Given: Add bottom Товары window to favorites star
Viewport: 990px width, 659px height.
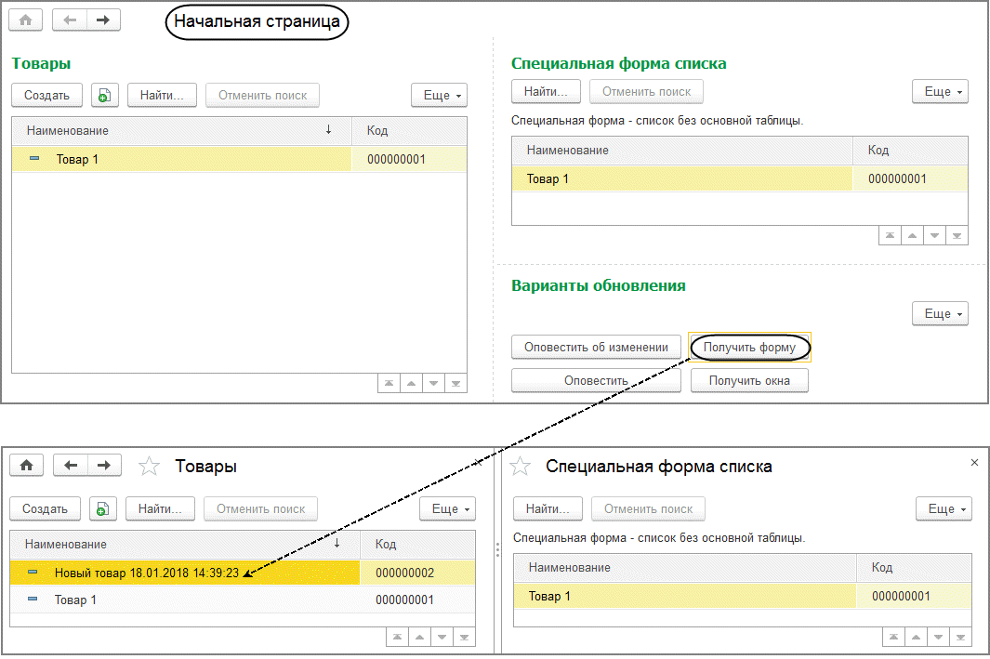Looking at the screenshot, I should (x=149, y=466).
